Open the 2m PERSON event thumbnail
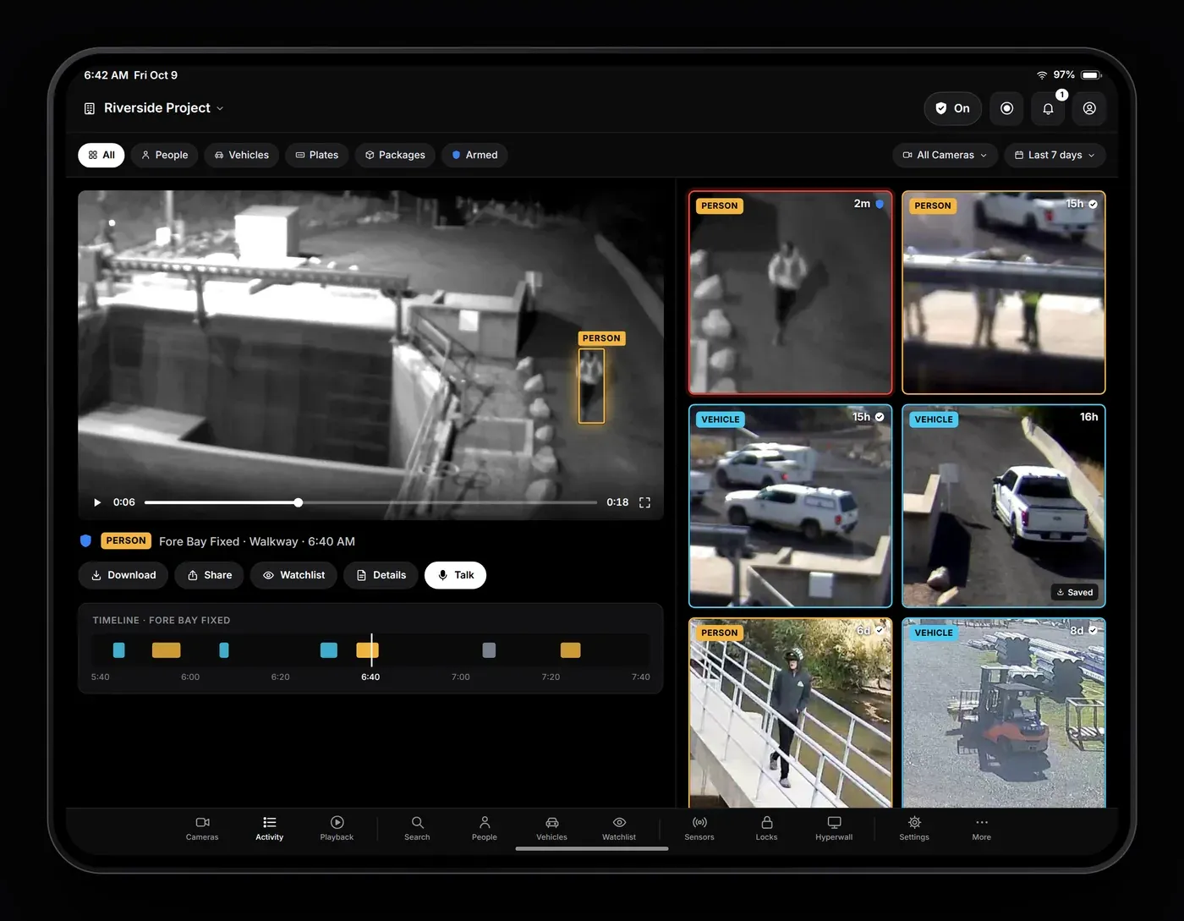Image resolution: width=1184 pixels, height=921 pixels. 791,293
